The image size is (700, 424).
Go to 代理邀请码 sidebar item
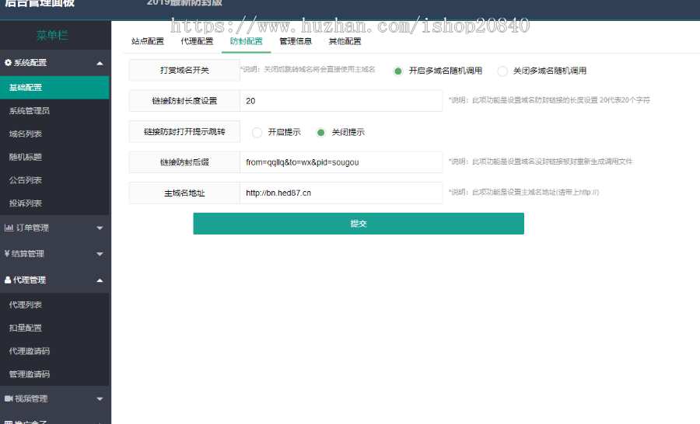tap(54, 351)
